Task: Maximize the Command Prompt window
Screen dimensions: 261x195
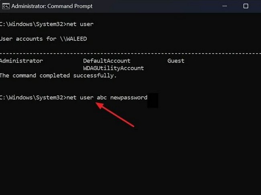Action: click(246, 6)
